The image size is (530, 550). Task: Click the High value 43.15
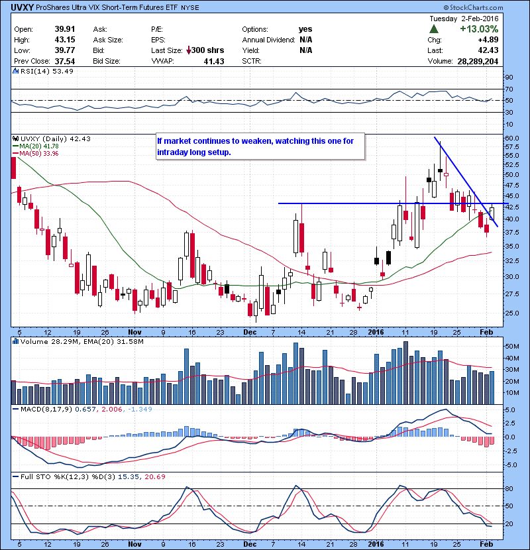click(x=65, y=40)
